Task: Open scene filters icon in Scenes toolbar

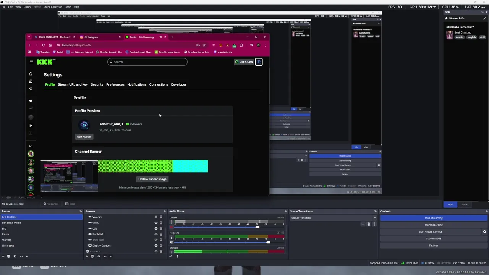Action: 15,256
